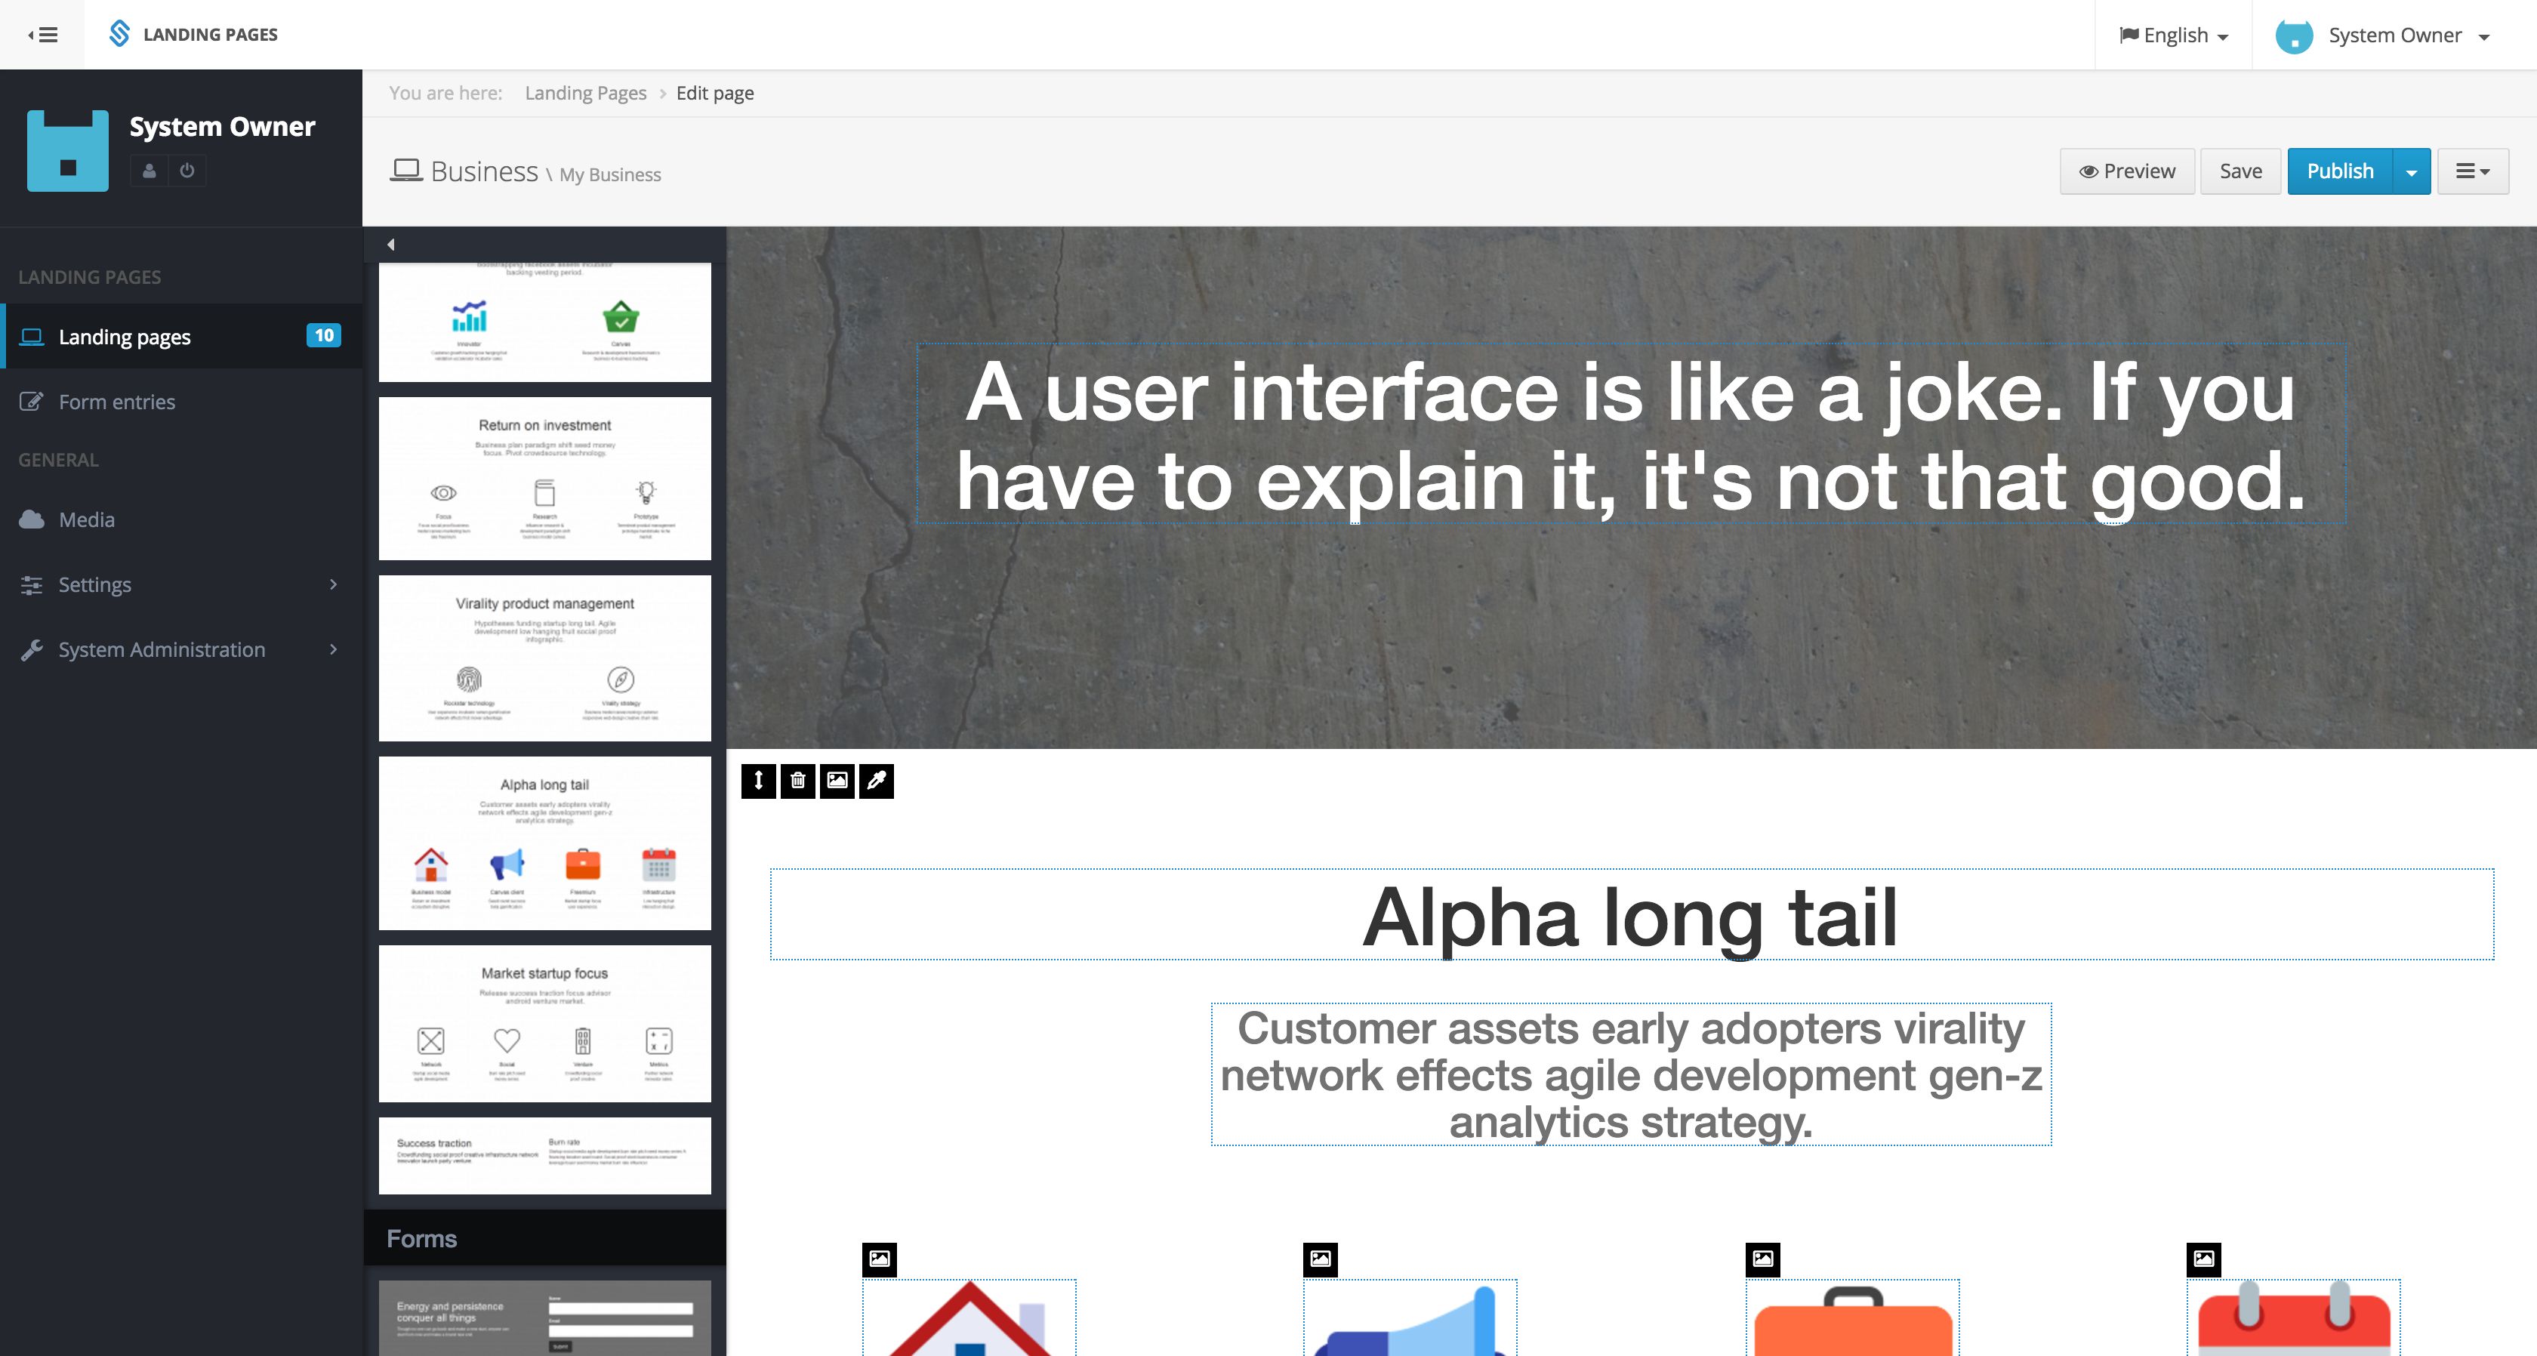Collapse the blocks panel with the left arrow
Viewport: 2537px width, 1356px height.
pos(391,244)
